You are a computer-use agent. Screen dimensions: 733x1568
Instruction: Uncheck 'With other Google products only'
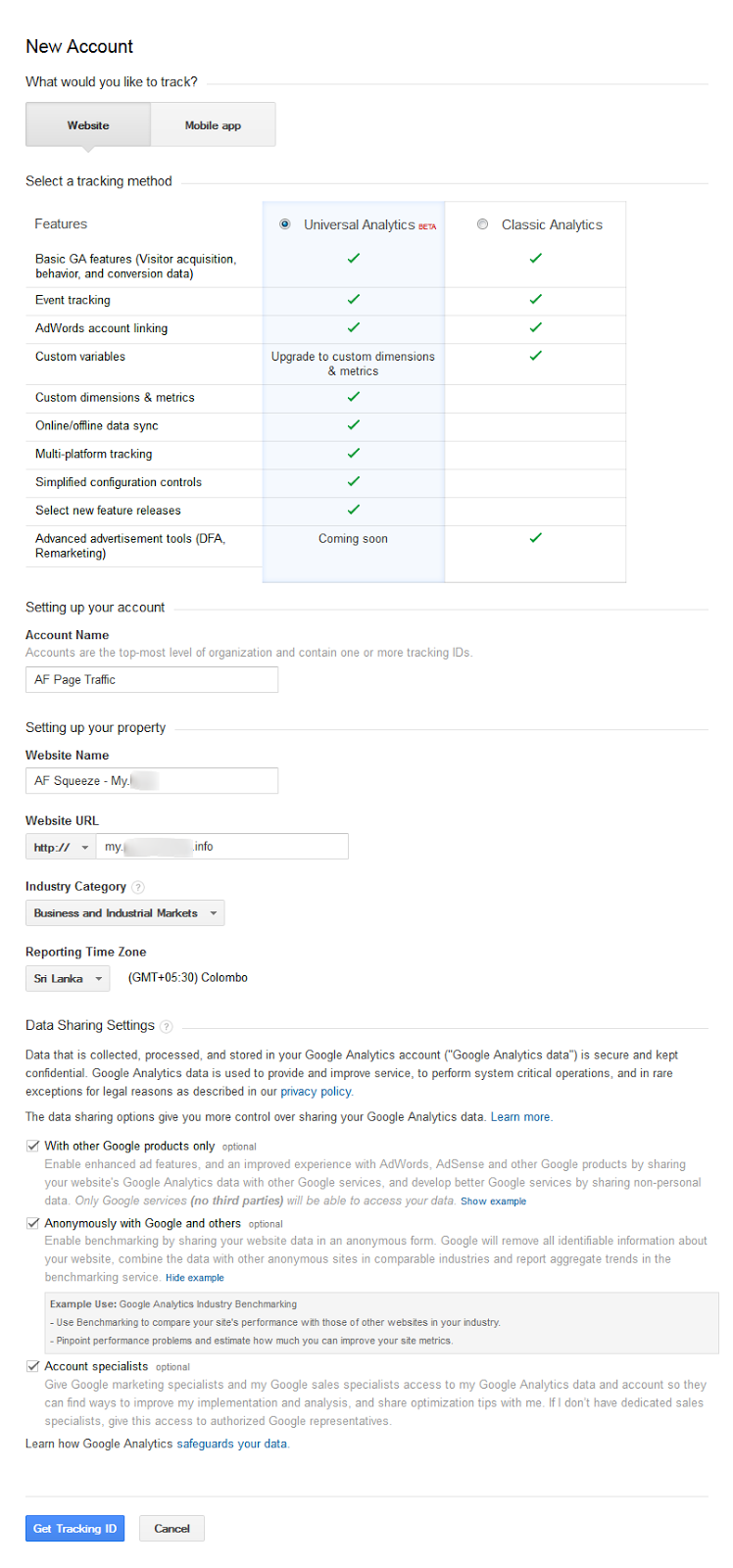(32, 1146)
